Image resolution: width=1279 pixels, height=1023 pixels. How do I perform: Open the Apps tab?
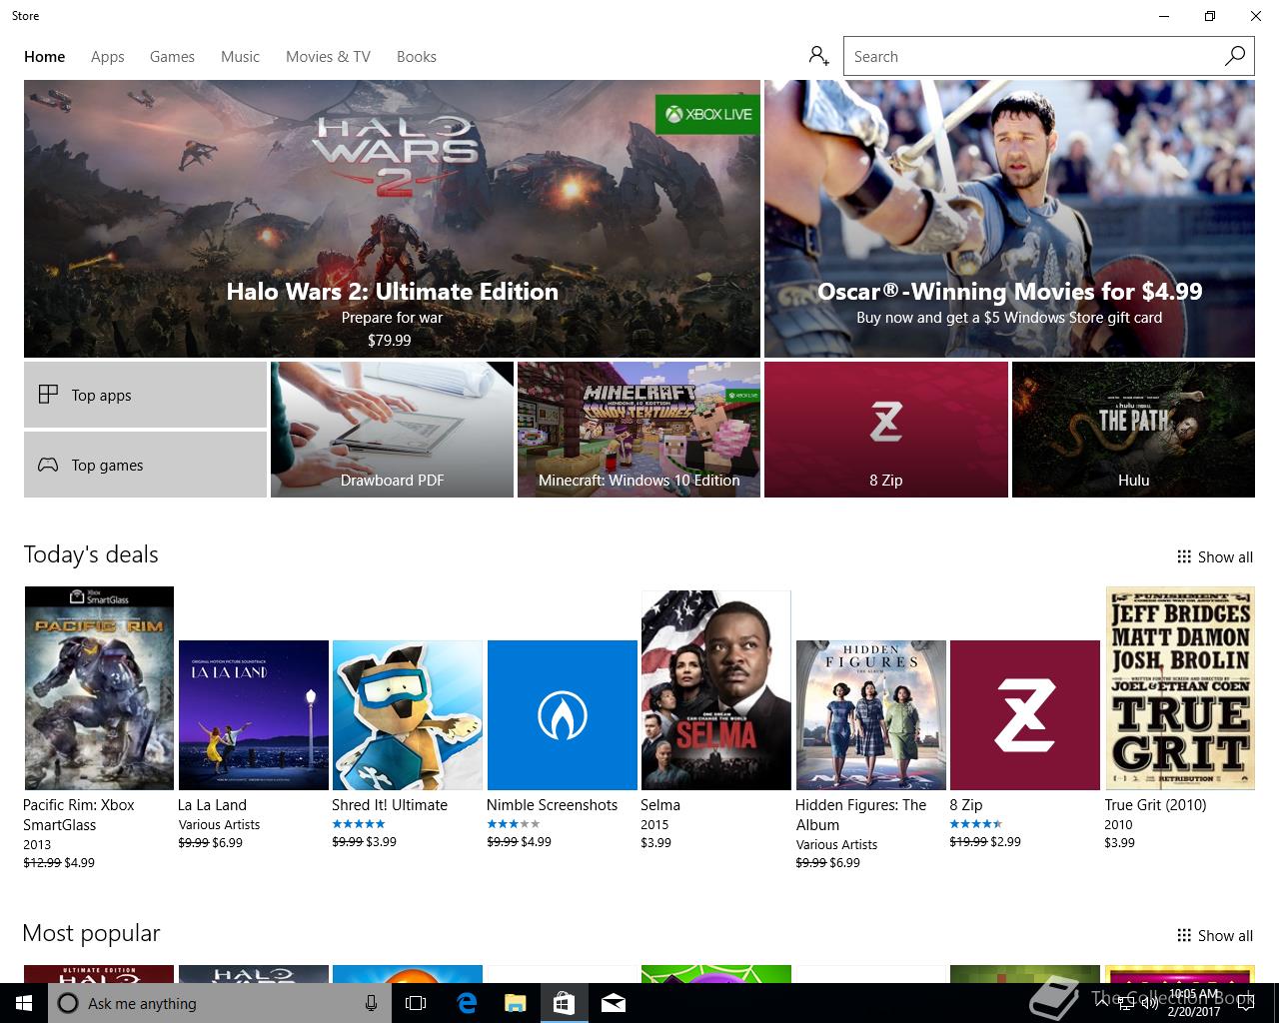coord(108,57)
